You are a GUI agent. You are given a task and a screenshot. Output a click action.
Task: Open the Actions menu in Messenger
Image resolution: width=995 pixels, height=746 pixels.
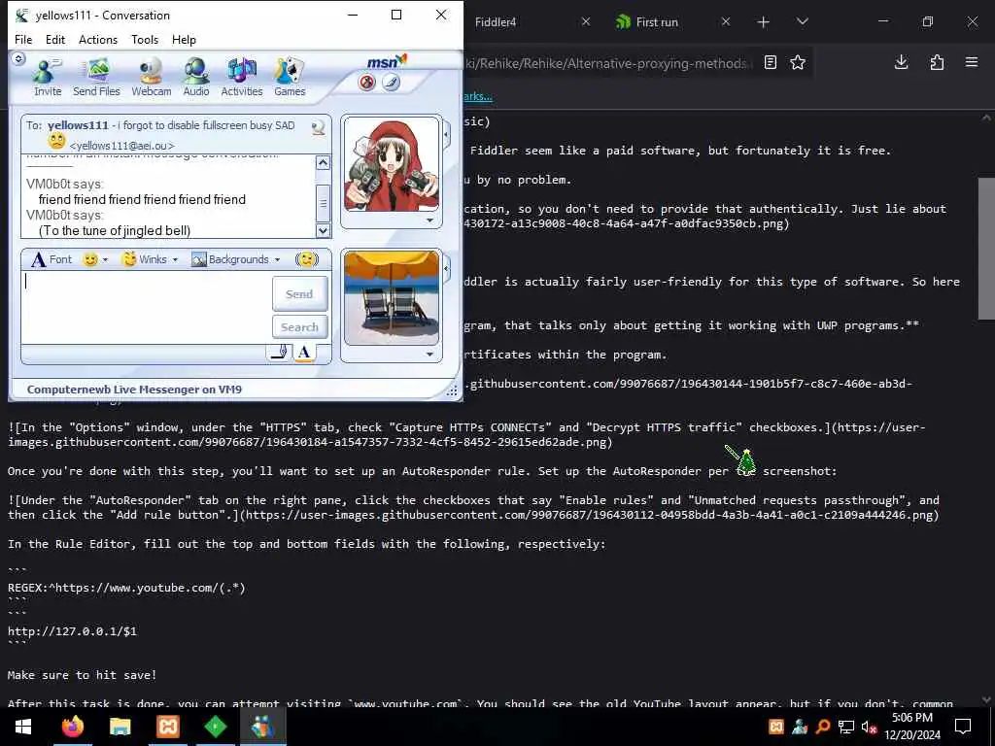point(98,39)
